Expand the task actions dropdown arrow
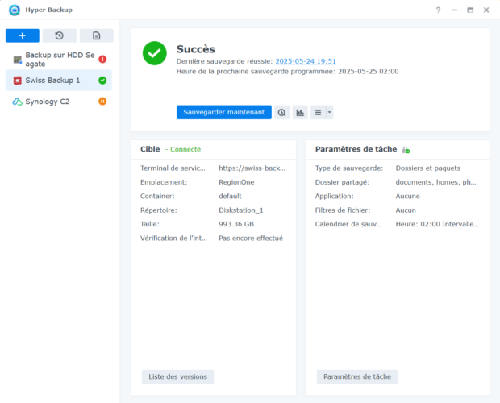 pos(329,113)
